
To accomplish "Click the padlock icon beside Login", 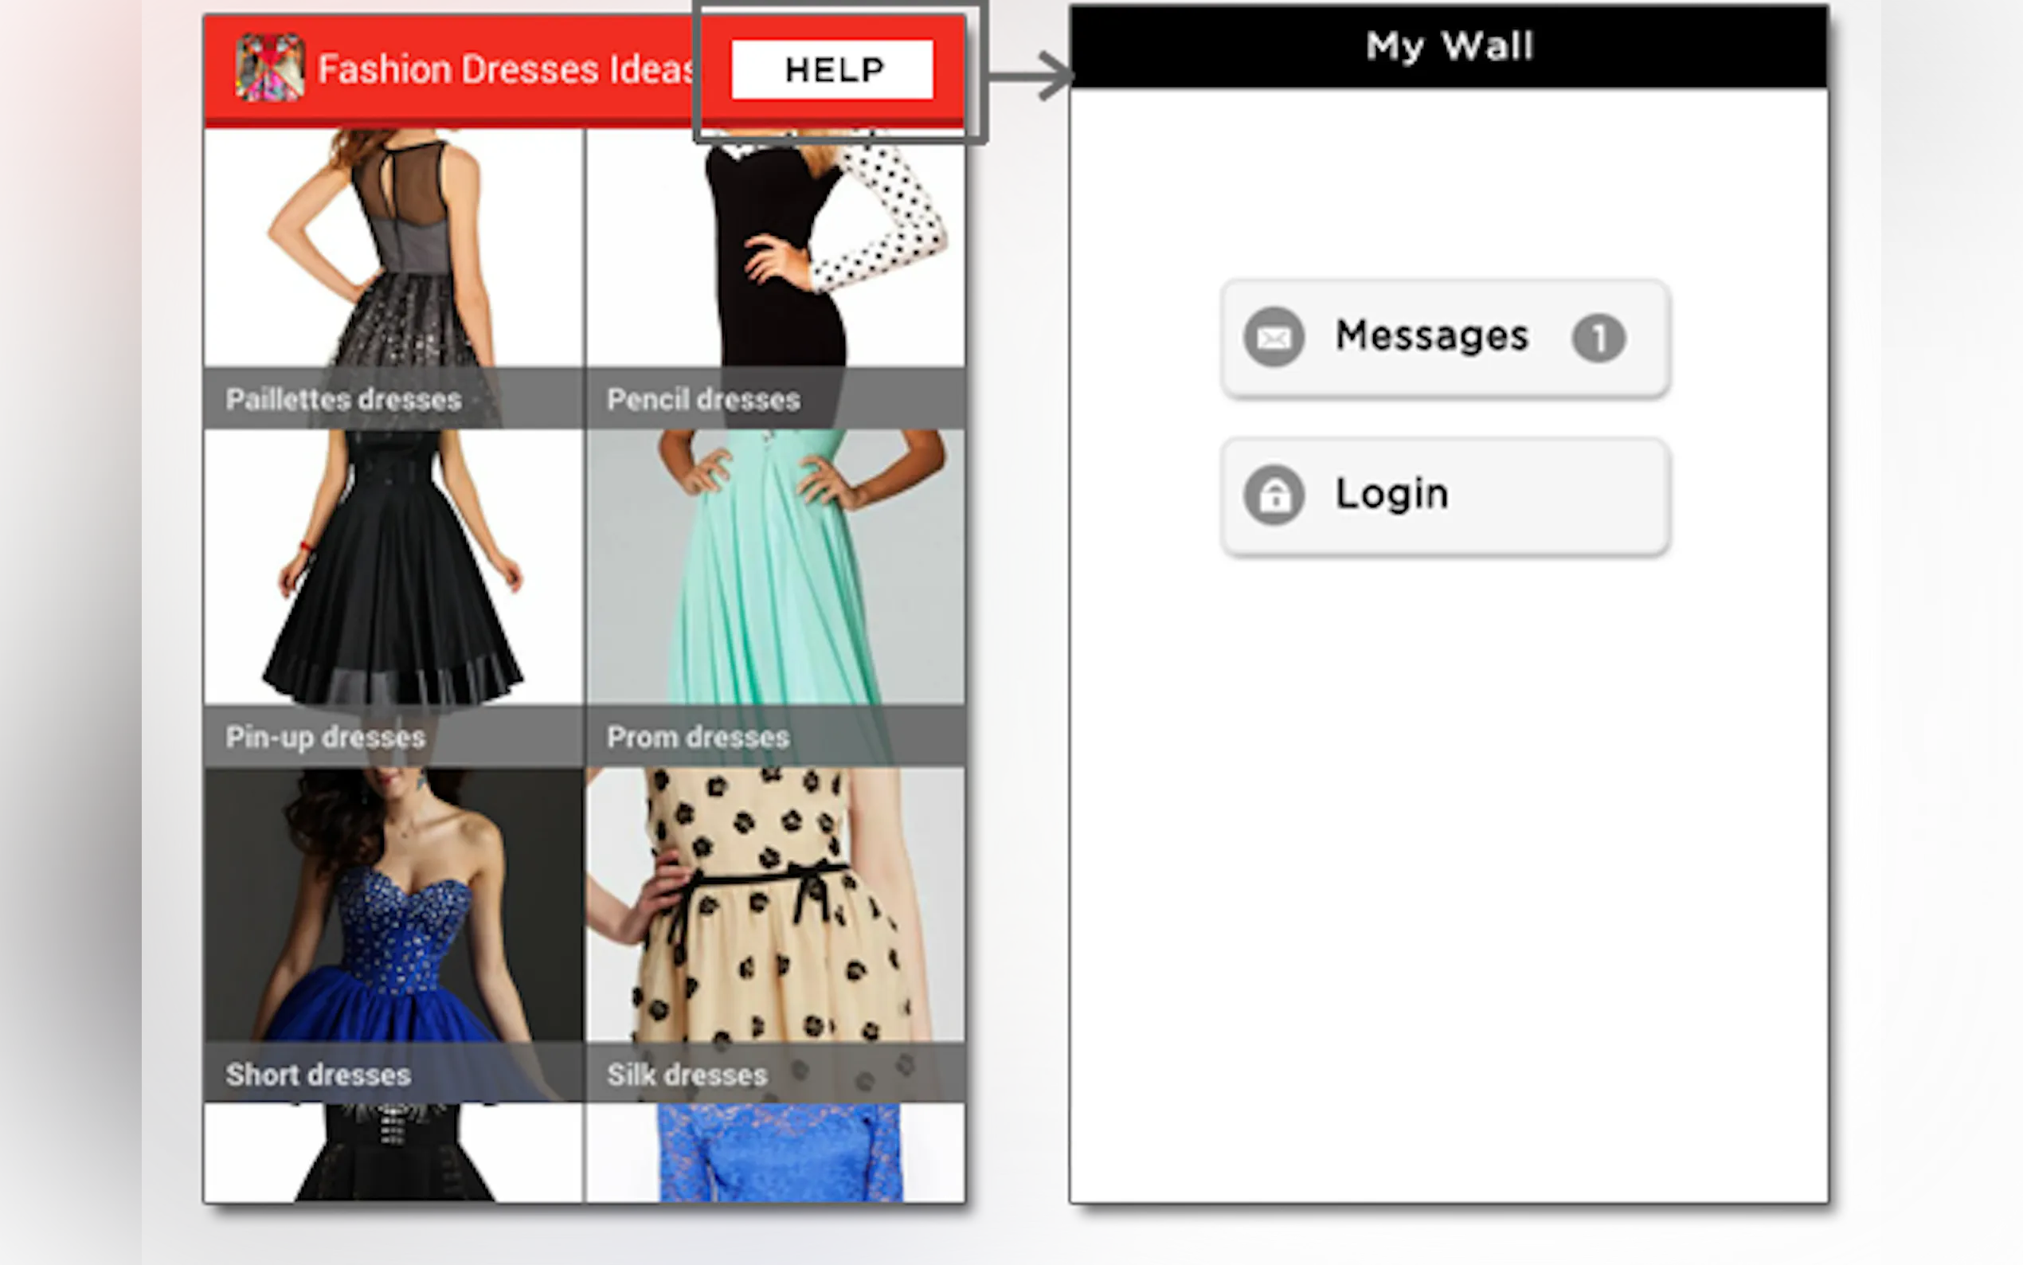I will tap(1273, 496).
